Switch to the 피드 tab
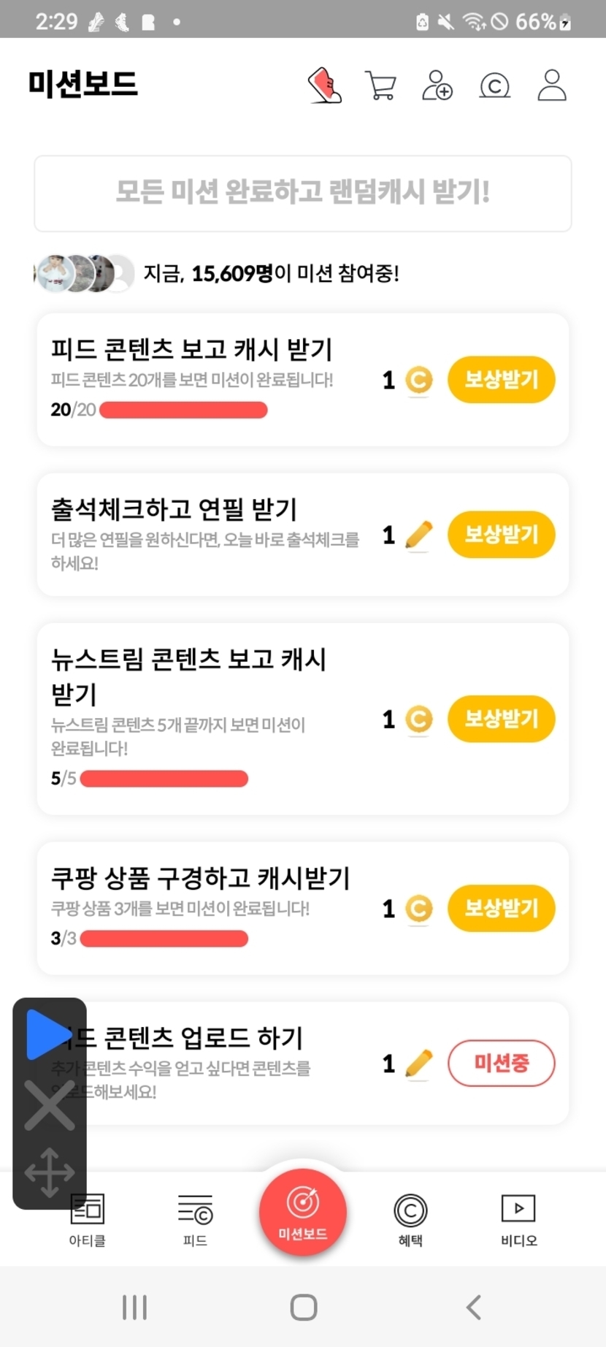The image size is (606, 1347). click(195, 1219)
